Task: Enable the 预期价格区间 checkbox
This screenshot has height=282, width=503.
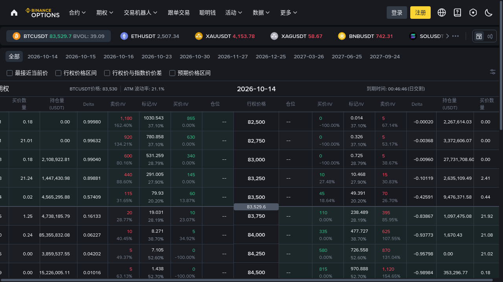Action: pyautogui.click(x=172, y=73)
